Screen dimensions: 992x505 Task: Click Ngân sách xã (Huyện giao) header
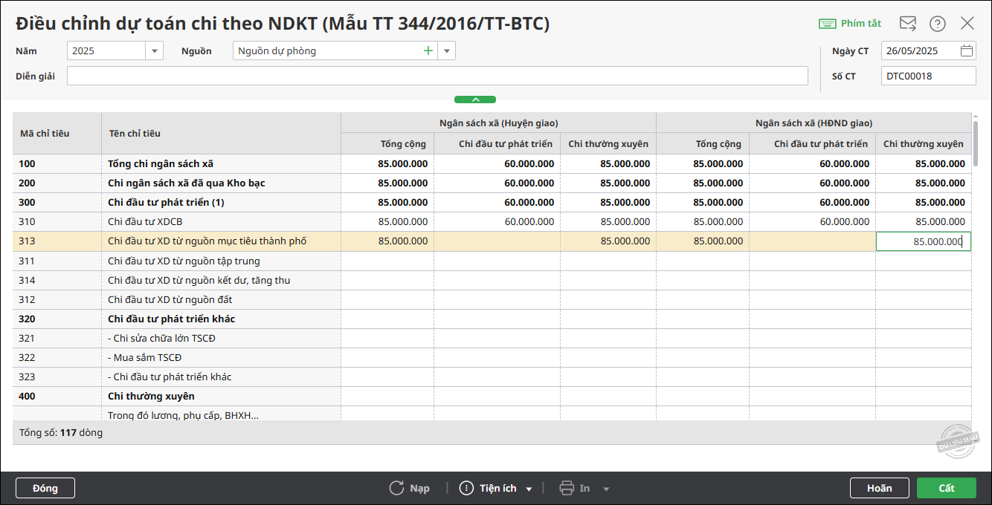click(x=498, y=123)
